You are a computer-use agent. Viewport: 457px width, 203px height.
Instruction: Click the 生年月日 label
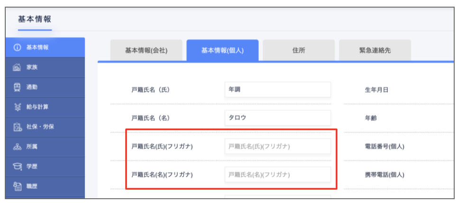(x=377, y=90)
